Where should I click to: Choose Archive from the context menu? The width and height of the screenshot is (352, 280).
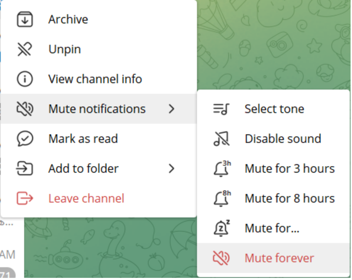[x=99, y=19]
